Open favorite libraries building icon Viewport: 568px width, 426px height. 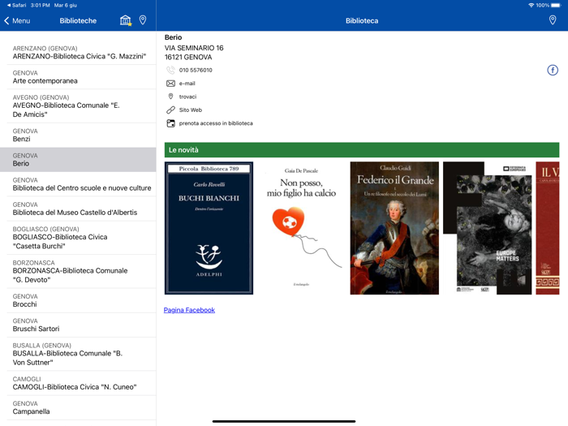point(126,20)
